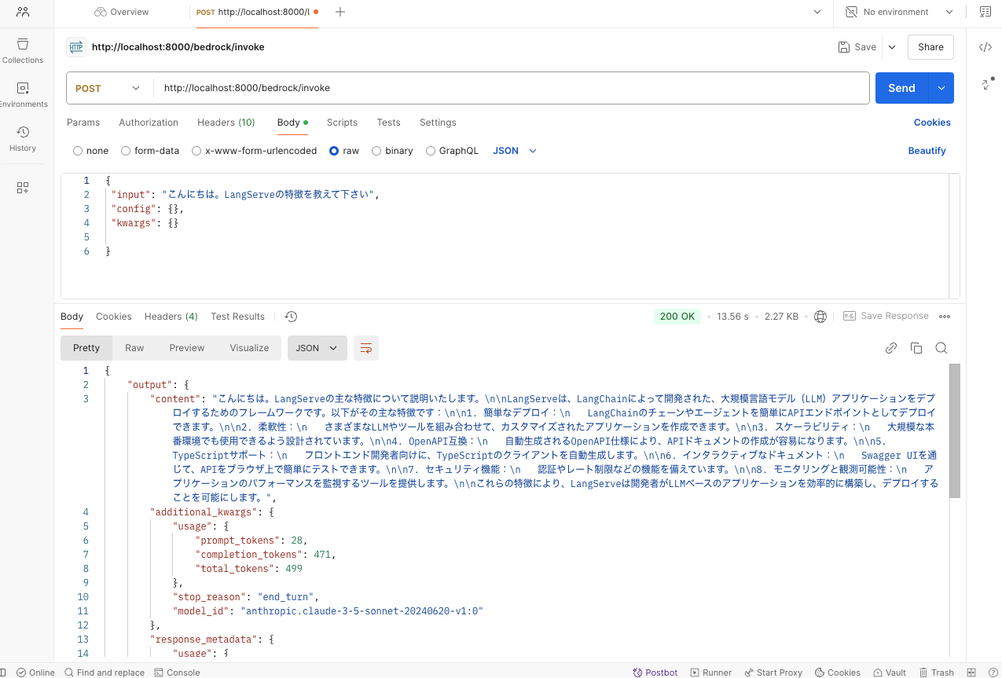The height and width of the screenshot is (678, 1002).
Task: Switch to response Headers (4) tab
Action: [x=171, y=317]
